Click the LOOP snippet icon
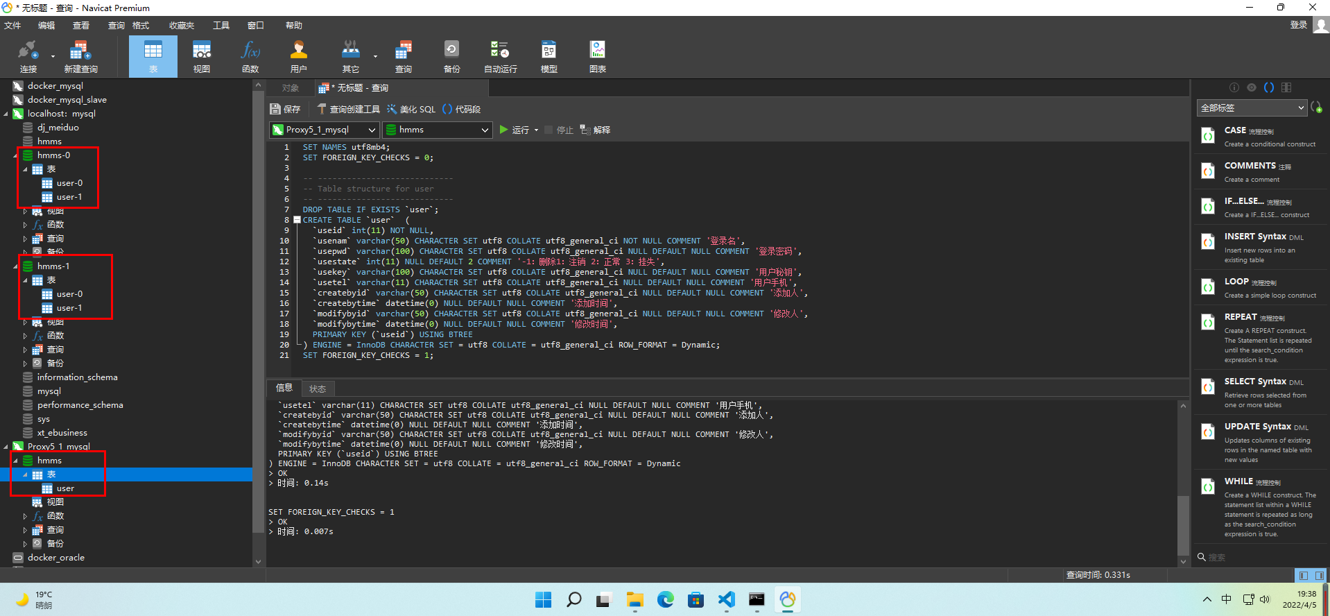 click(x=1208, y=287)
